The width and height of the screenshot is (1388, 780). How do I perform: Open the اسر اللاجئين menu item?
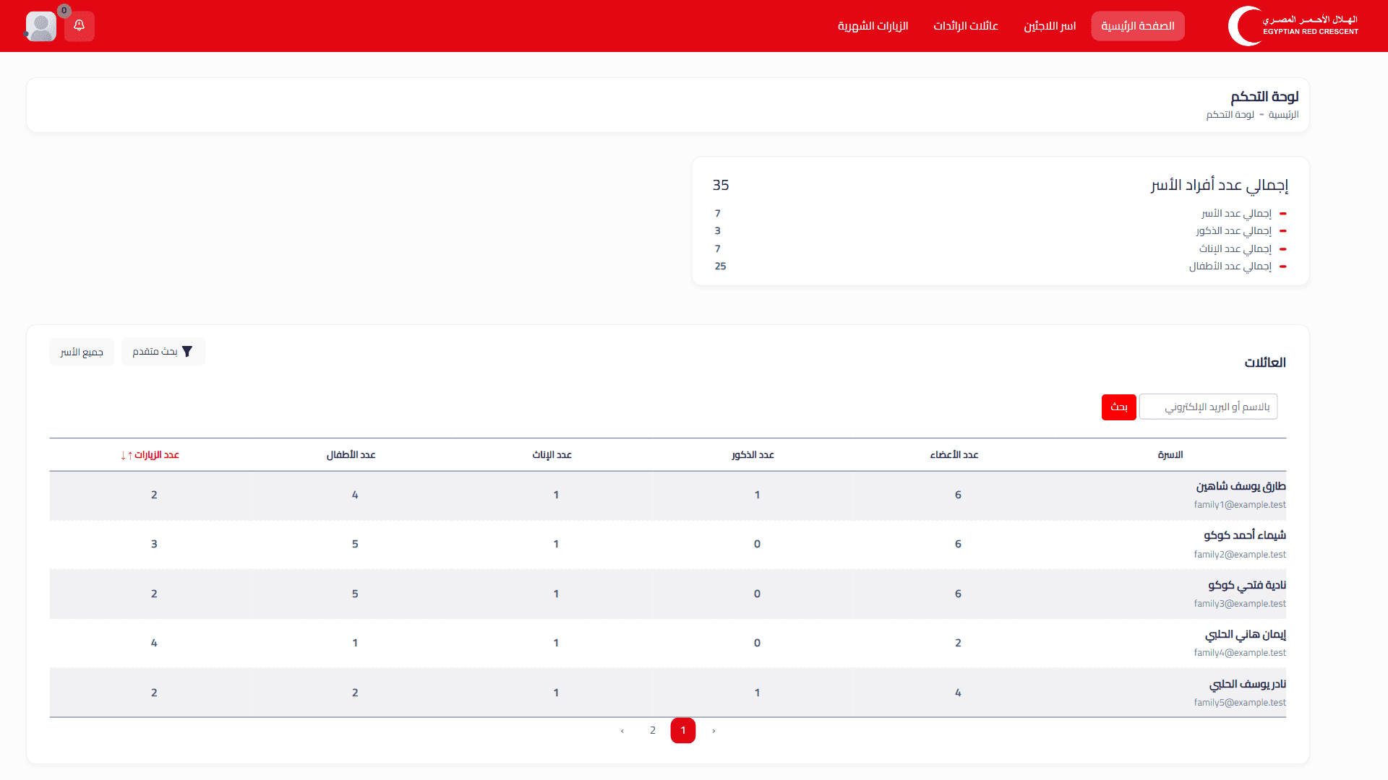pyautogui.click(x=1050, y=26)
